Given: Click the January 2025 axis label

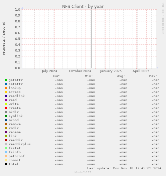Looking at the screenshot, I should pyautogui.click(x=111, y=71).
